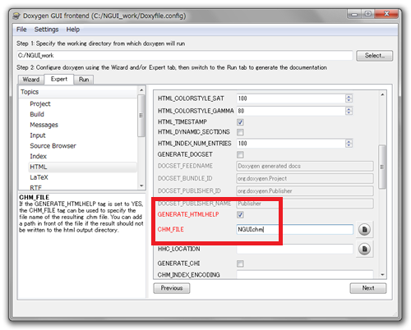Viewport: 411px width, 330px height.
Task: Switch to the Wizard tab
Action: [x=31, y=80]
